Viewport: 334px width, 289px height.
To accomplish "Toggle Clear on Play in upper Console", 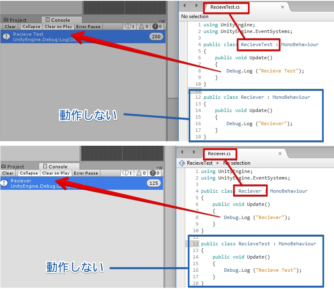I will [x=58, y=27].
